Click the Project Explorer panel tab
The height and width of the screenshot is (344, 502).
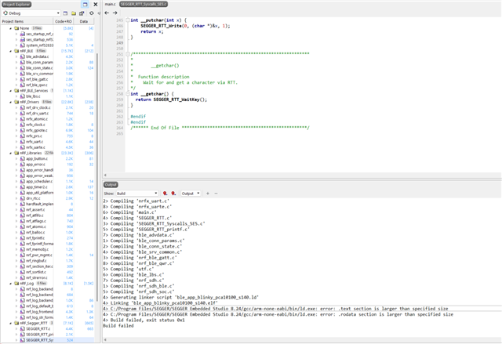pyautogui.click(x=16, y=5)
